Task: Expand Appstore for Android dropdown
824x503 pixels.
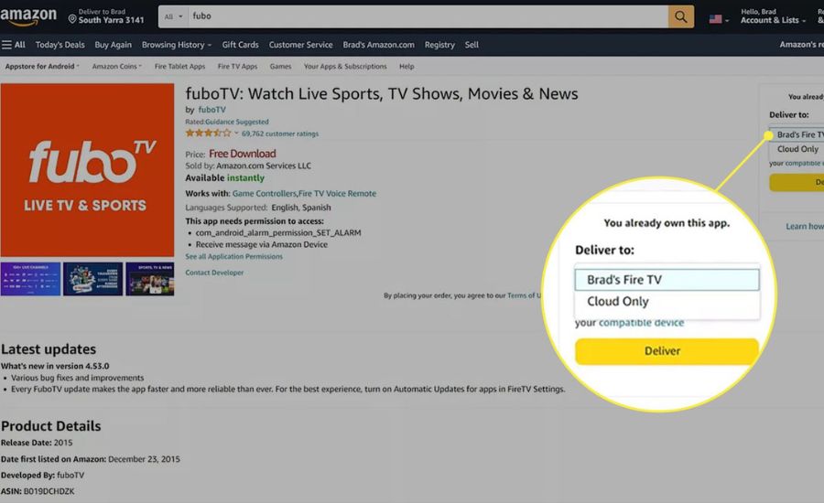Action: (x=42, y=66)
